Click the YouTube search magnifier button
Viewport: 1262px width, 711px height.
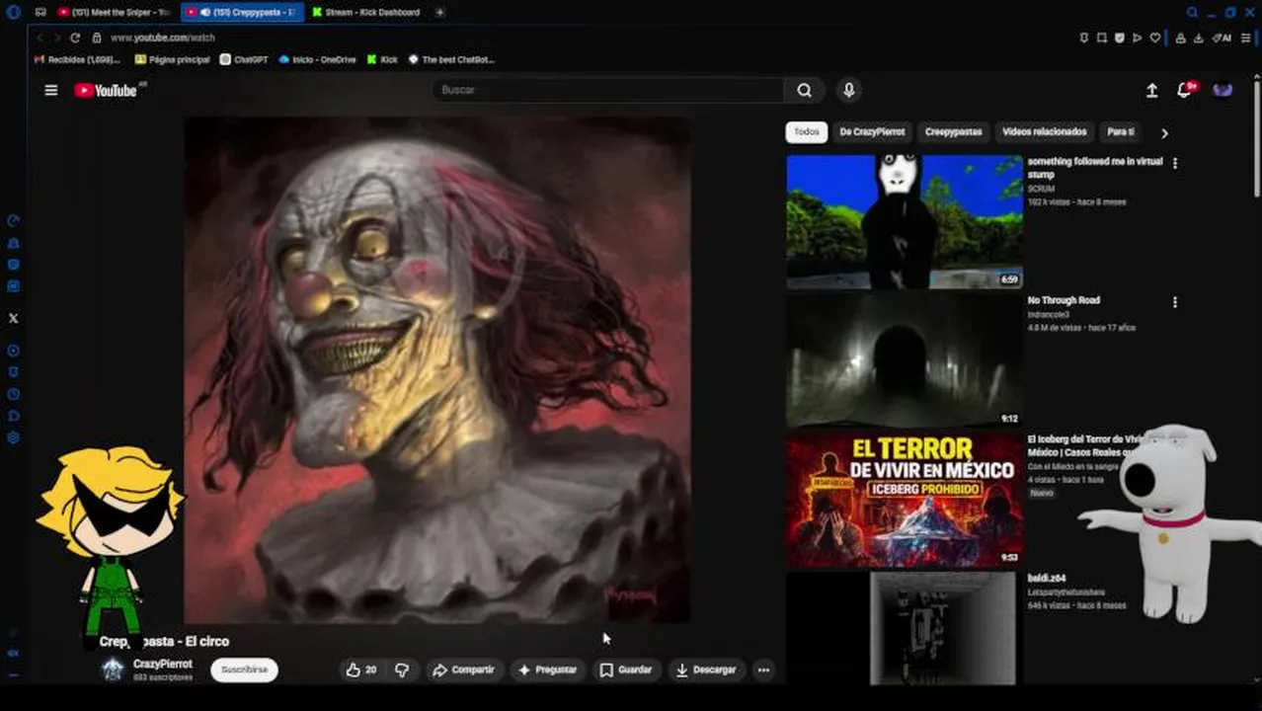pos(805,90)
